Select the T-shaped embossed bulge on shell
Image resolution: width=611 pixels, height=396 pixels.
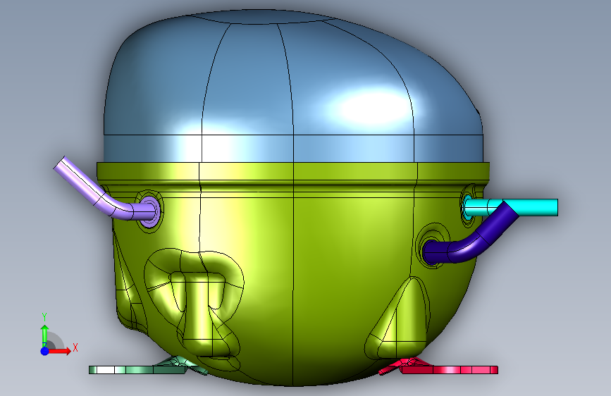pos(194,304)
